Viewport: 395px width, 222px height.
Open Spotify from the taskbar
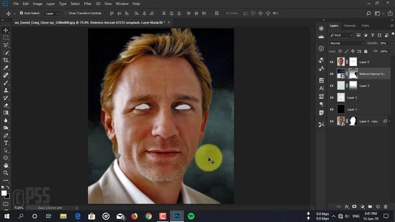click(x=191, y=216)
